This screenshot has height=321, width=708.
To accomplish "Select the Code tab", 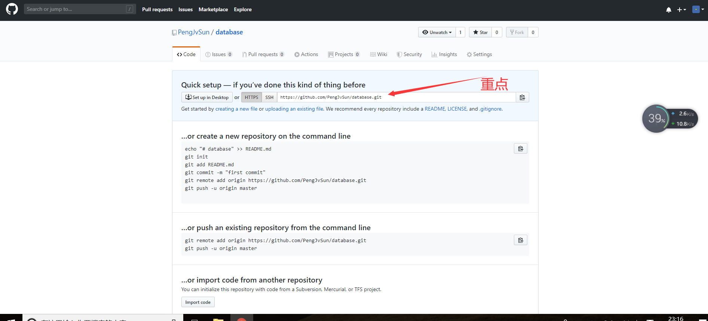I will tap(186, 54).
